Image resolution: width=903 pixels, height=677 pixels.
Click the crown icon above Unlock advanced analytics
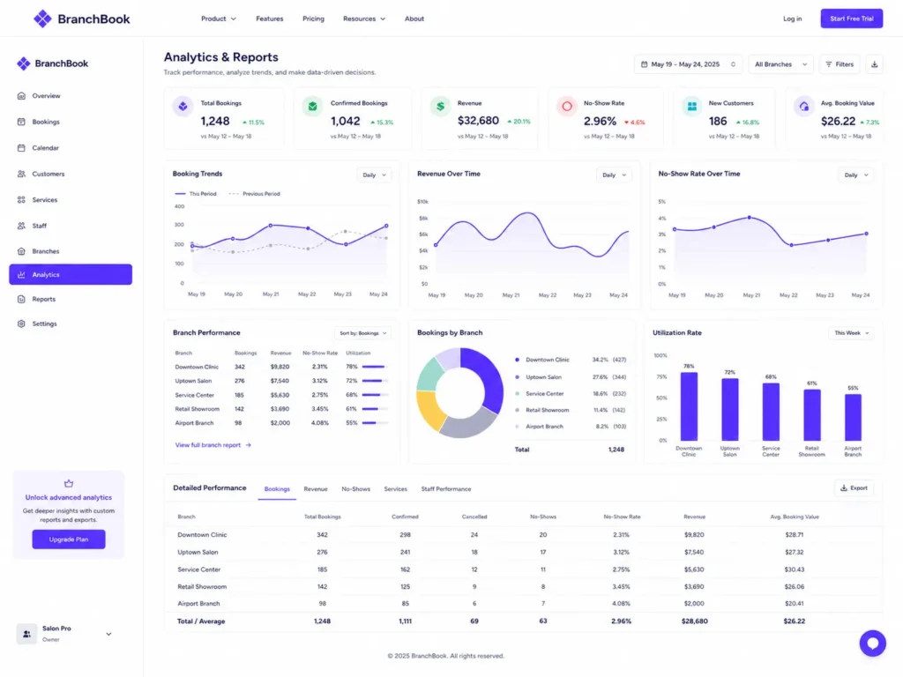click(69, 484)
